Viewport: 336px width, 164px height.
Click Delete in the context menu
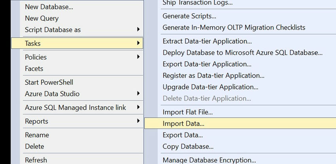coord(34,146)
